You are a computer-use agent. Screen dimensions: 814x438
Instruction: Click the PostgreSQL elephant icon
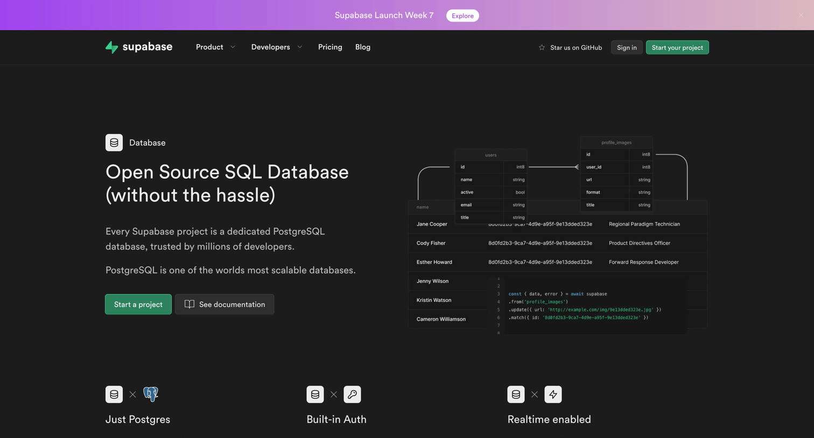(151, 394)
